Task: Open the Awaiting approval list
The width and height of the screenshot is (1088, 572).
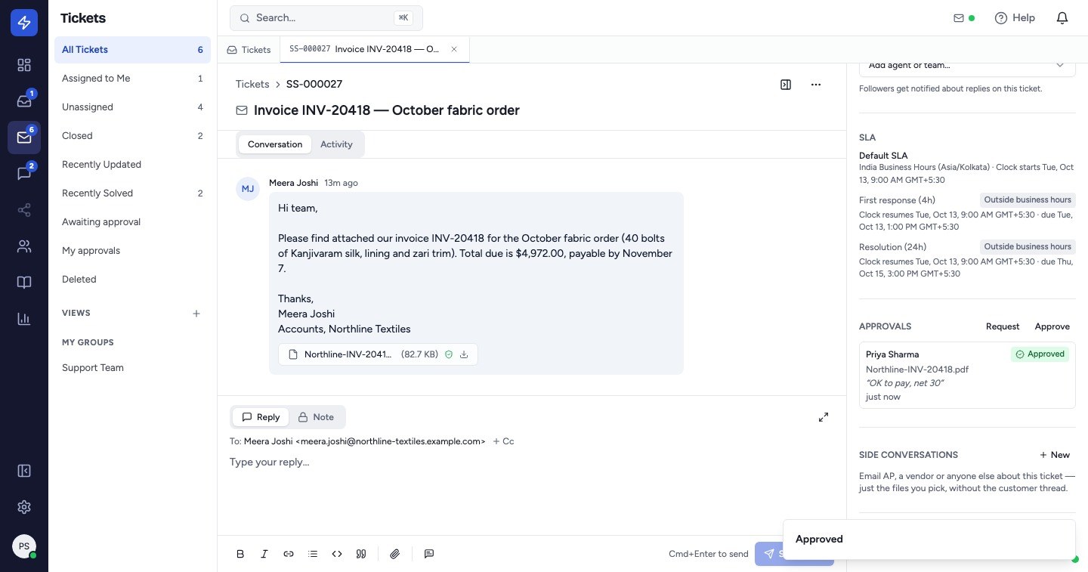Action: point(132,222)
